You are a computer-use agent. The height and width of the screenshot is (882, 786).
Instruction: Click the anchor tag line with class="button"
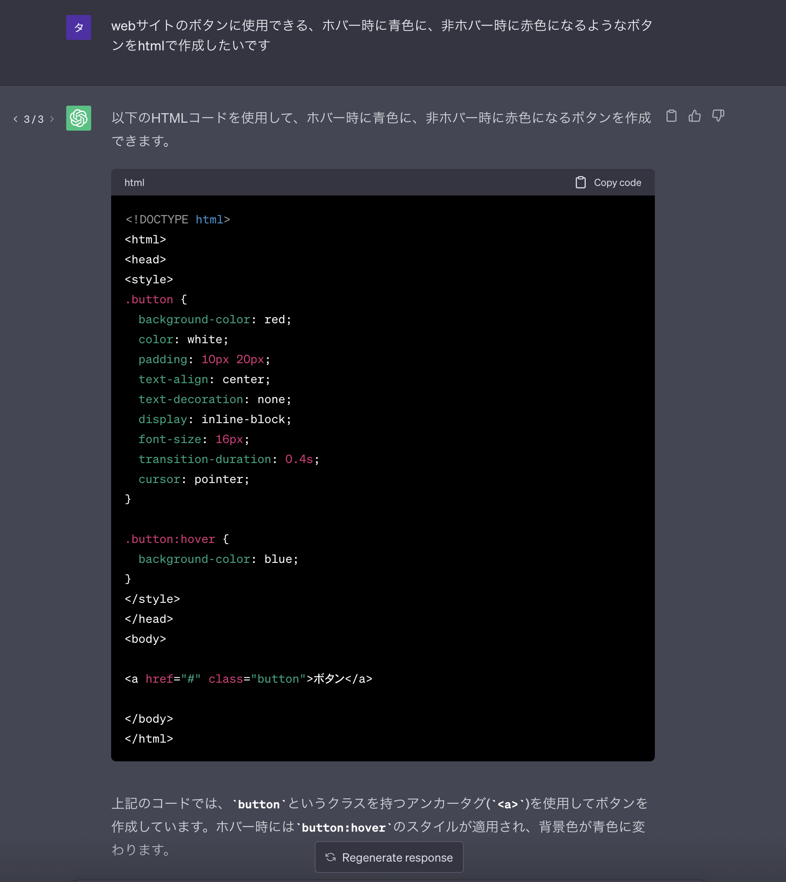pyautogui.click(x=248, y=679)
